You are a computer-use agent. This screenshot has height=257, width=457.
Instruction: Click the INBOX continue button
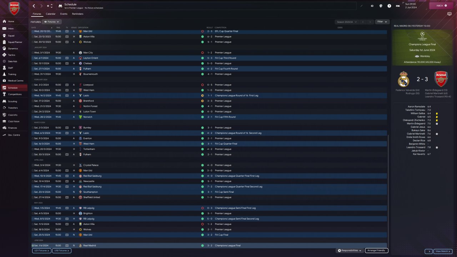[441, 6]
